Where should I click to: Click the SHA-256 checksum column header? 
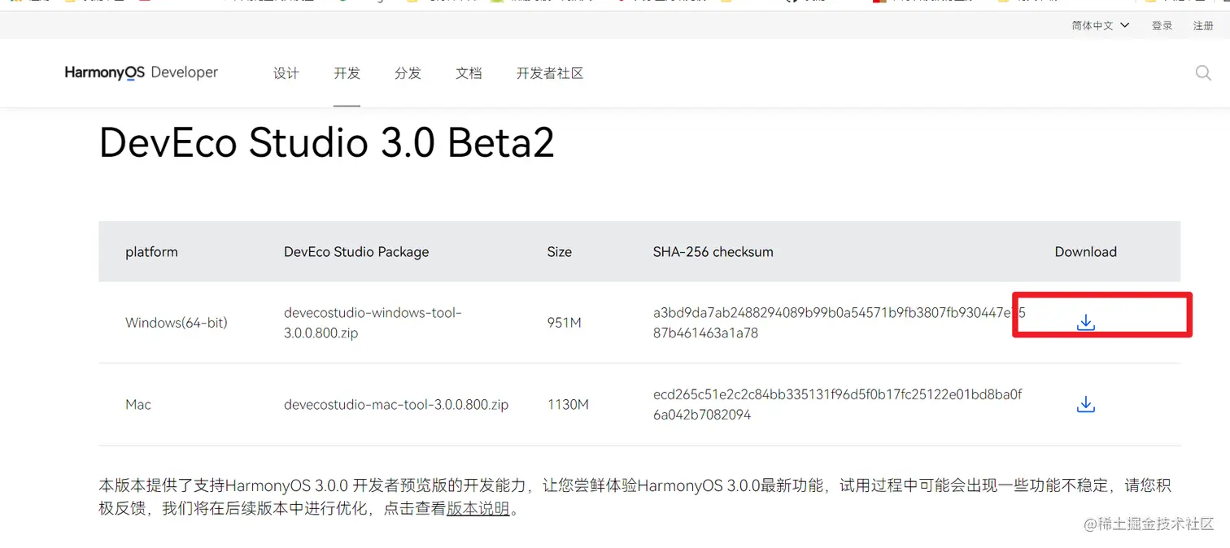pyautogui.click(x=713, y=252)
